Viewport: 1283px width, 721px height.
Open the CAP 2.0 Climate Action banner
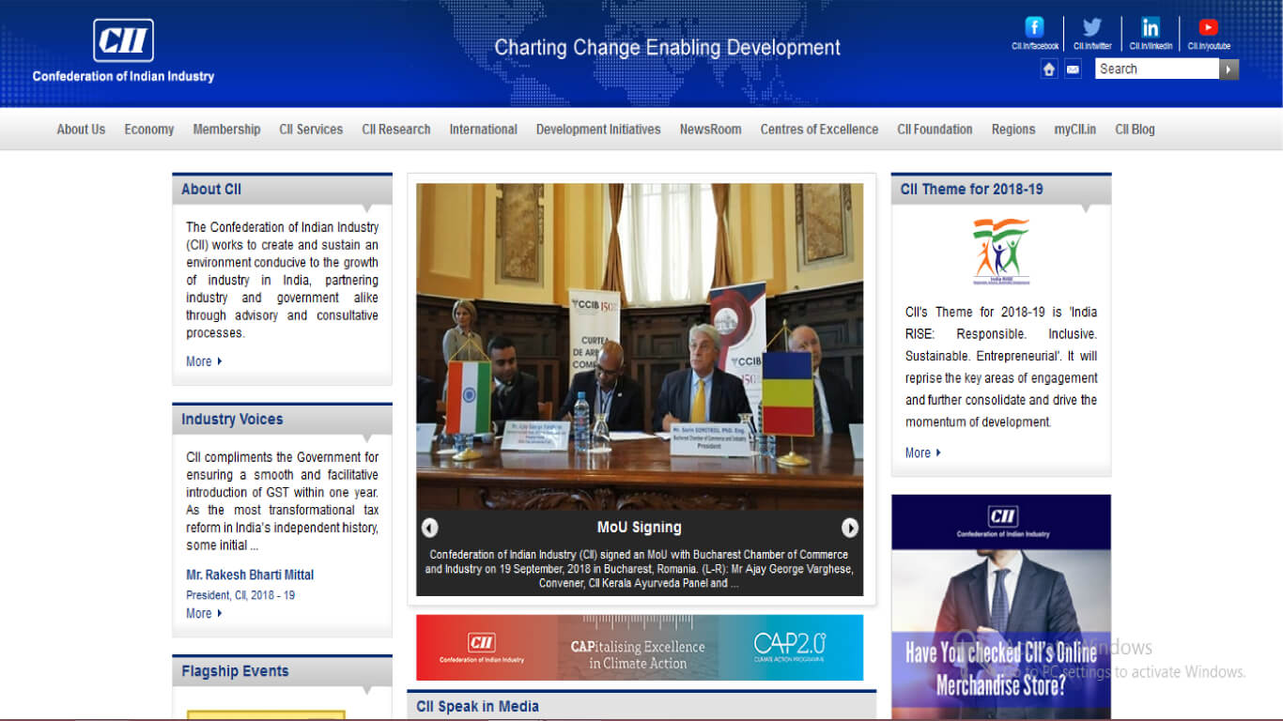pyautogui.click(x=640, y=648)
